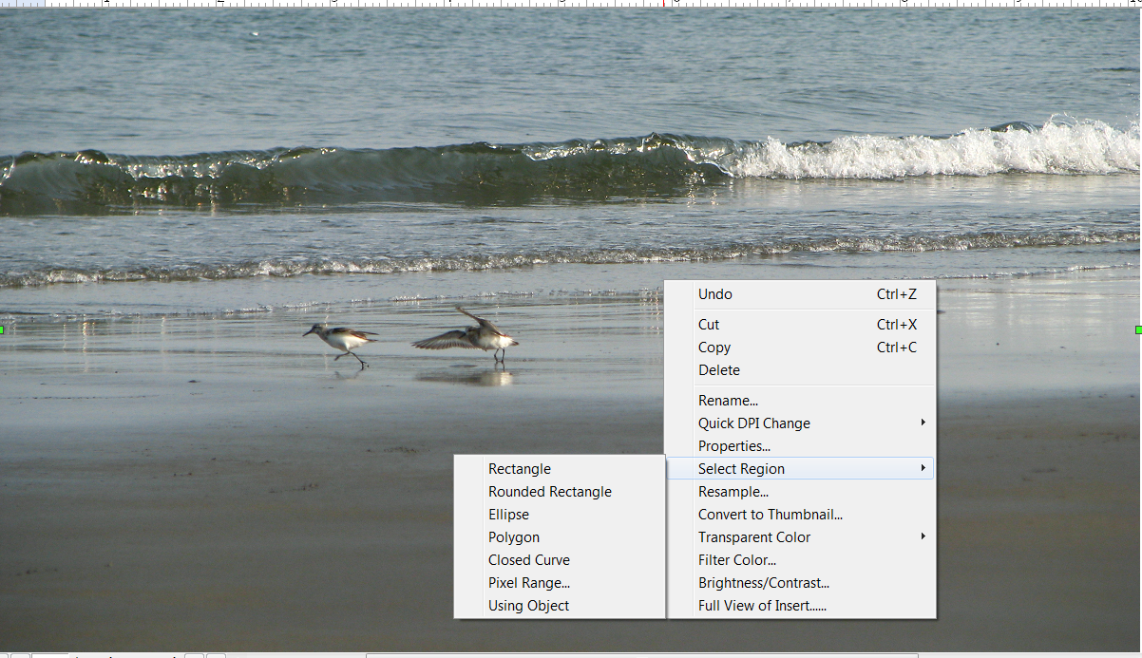
Task: Select Full View of Insert...... option
Action: [800, 606]
